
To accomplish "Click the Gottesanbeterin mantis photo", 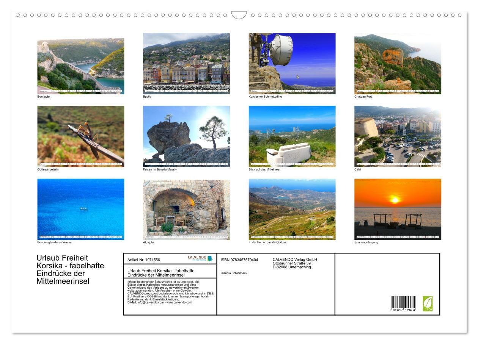I will coord(80,136).
